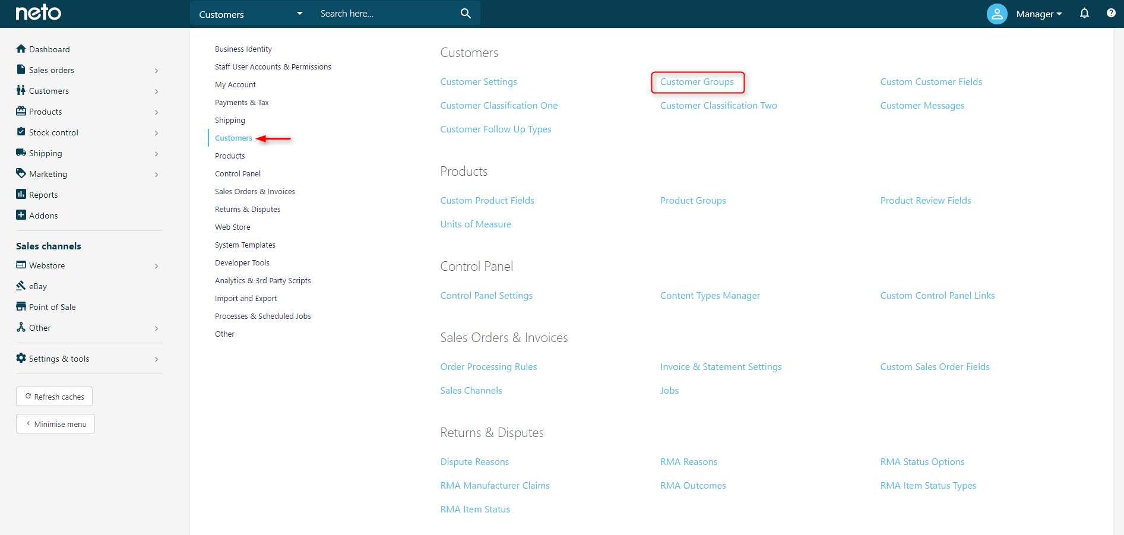Viewport: 1124px width, 535px height.
Task: Open Custom Sales Order Fields link
Action: (x=935, y=367)
